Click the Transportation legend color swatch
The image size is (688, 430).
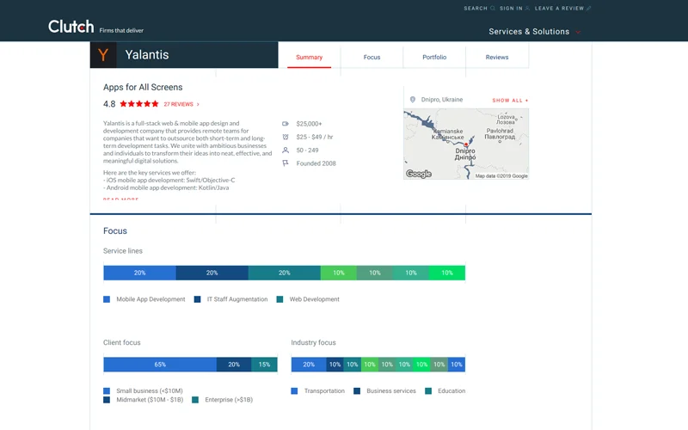295,391
